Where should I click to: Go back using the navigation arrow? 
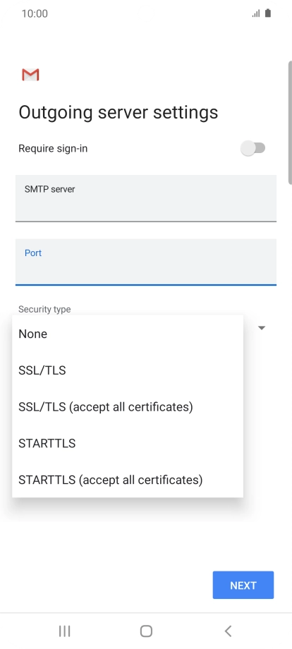(228, 631)
